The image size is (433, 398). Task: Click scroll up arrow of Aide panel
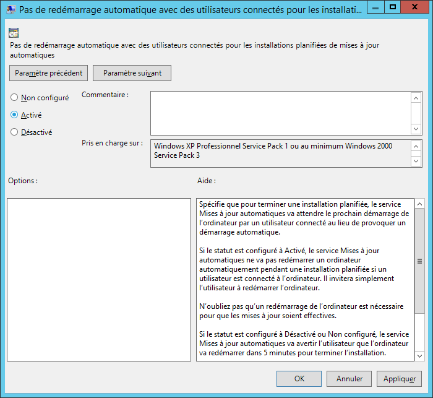420,204
